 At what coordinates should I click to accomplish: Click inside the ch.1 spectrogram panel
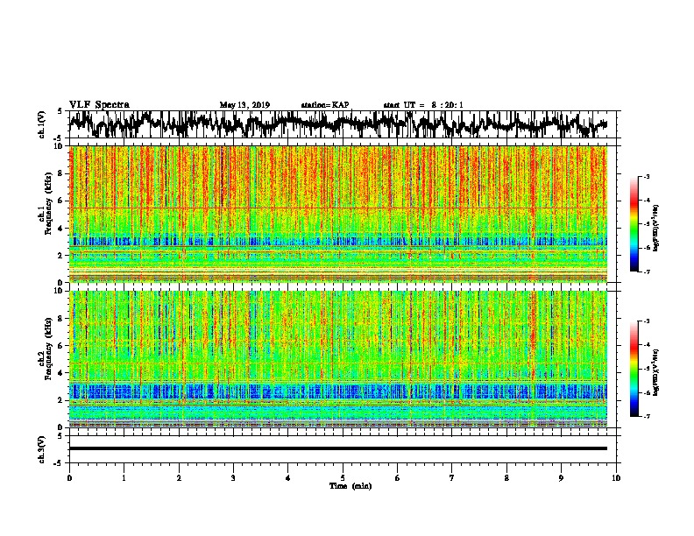(x=338, y=214)
